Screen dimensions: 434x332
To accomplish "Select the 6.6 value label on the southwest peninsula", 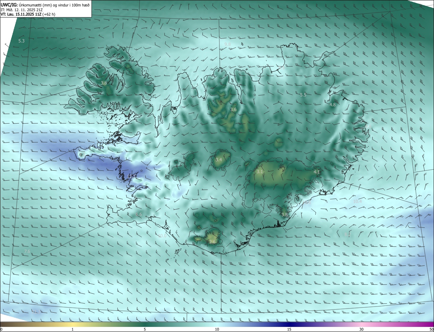I will pos(139,215).
